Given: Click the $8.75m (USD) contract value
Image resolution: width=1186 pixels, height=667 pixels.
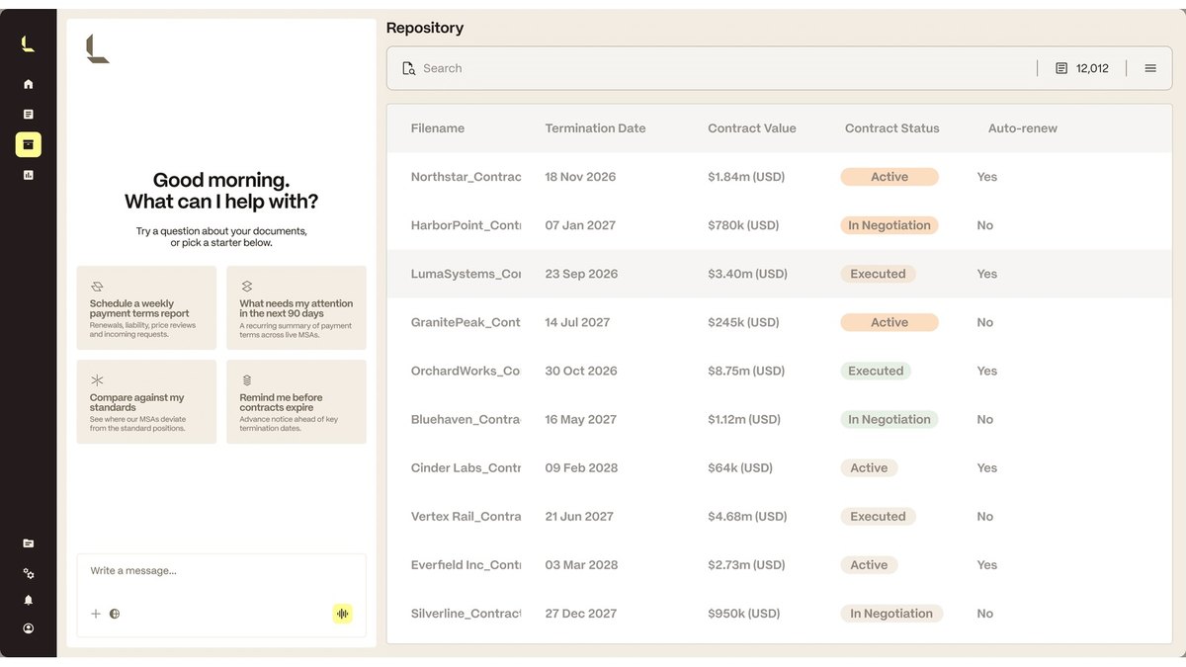Looking at the screenshot, I should pos(746,371).
